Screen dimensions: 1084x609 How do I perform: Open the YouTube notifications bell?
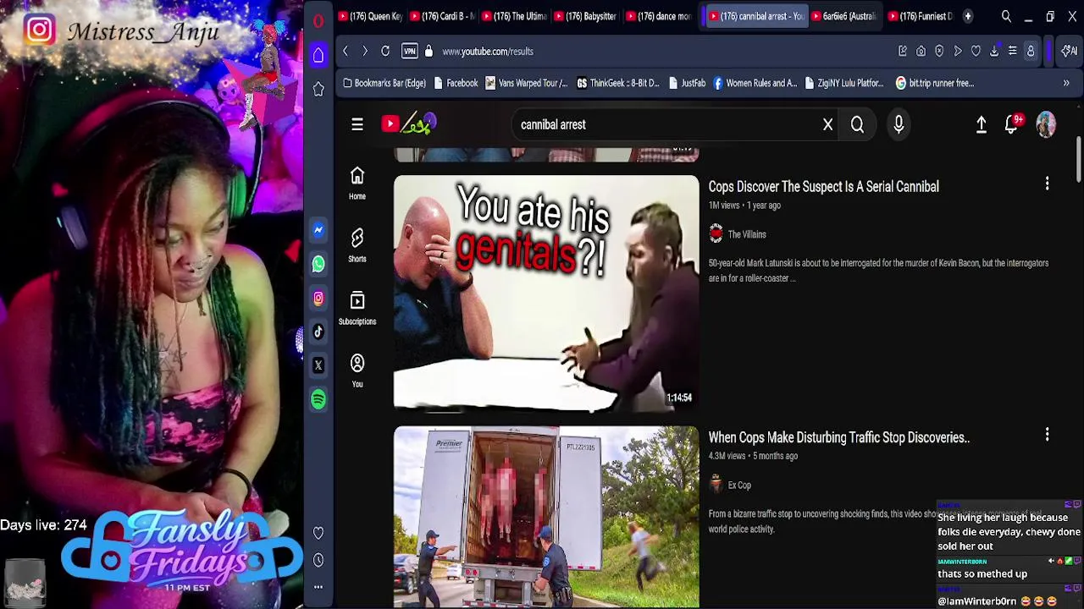(1011, 124)
